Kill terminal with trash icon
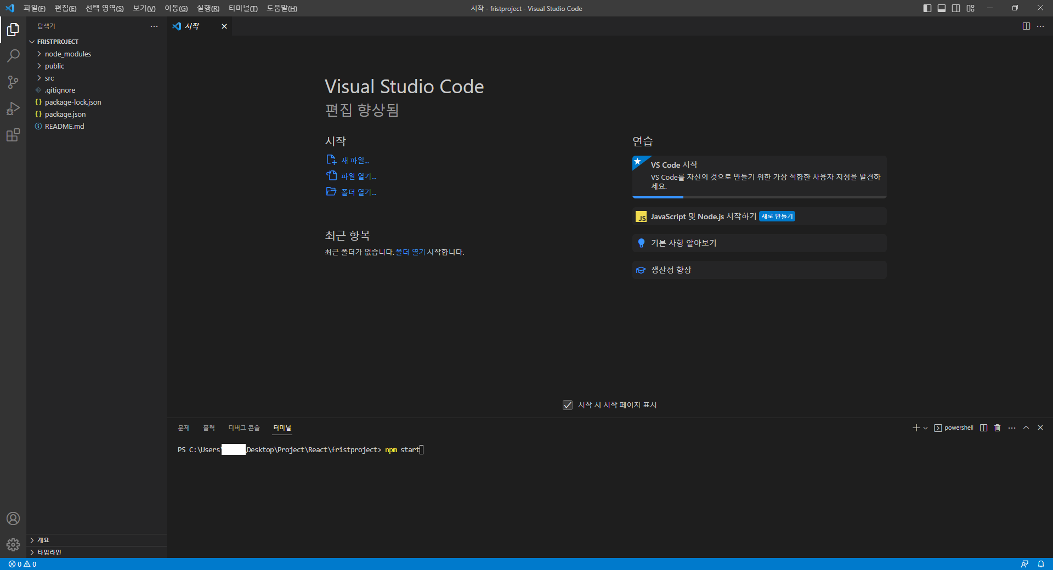The height and width of the screenshot is (570, 1053). tap(998, 428)
